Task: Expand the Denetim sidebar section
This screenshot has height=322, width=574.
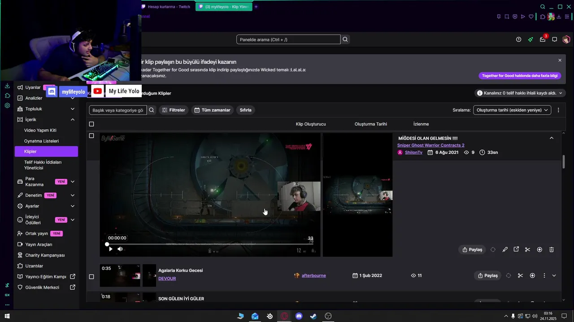Action: pos(73,195)
